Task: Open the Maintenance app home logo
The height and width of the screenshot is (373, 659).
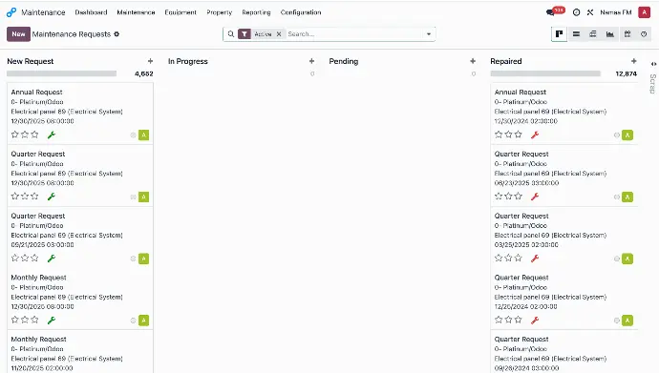Action: click(11, 12)
